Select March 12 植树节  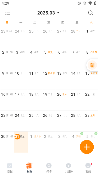click(49, 79)
